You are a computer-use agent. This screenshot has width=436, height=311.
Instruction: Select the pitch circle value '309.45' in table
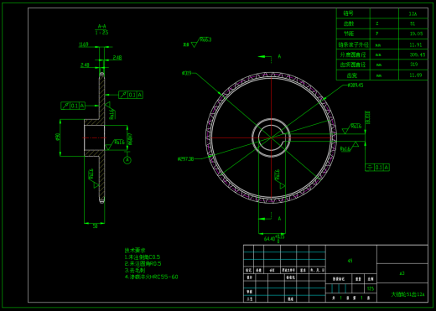click(418, 54)
